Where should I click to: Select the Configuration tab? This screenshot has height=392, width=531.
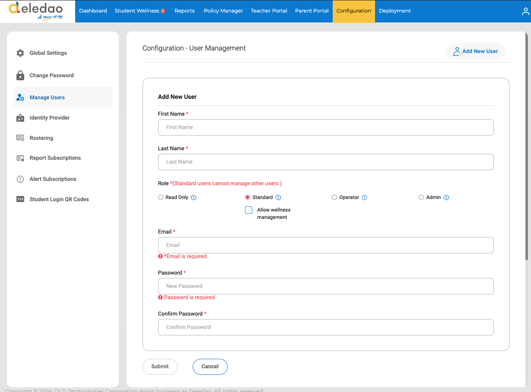pos(354,11)
